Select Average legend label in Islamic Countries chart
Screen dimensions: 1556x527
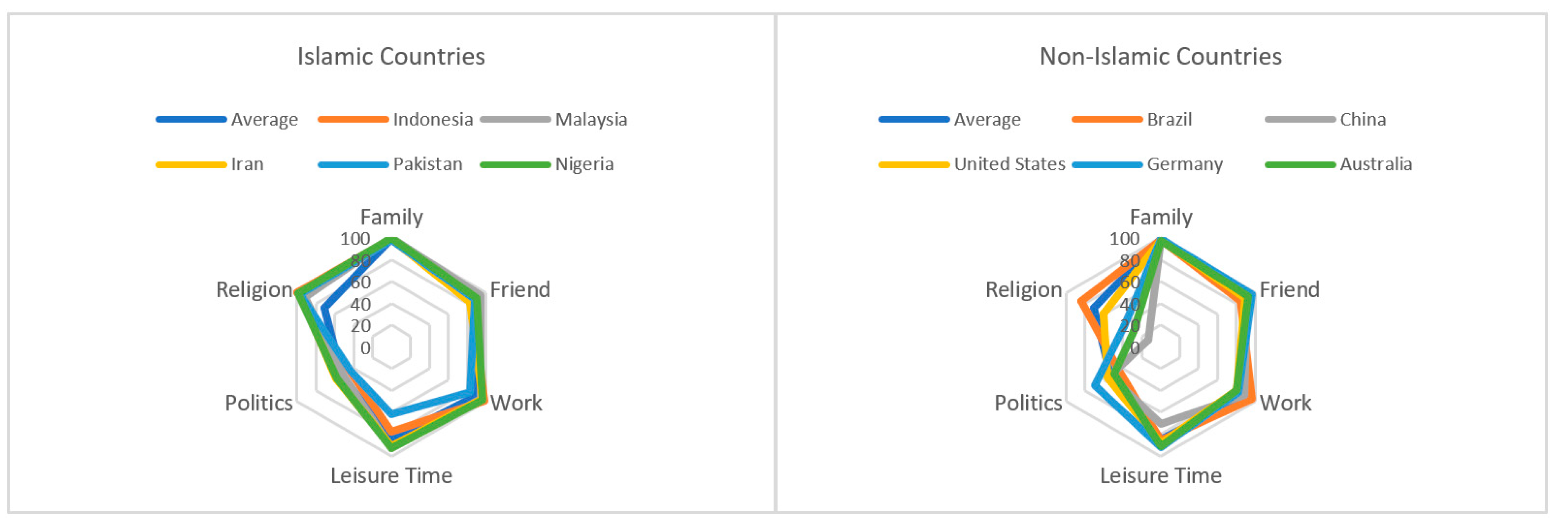coord(264,119)
